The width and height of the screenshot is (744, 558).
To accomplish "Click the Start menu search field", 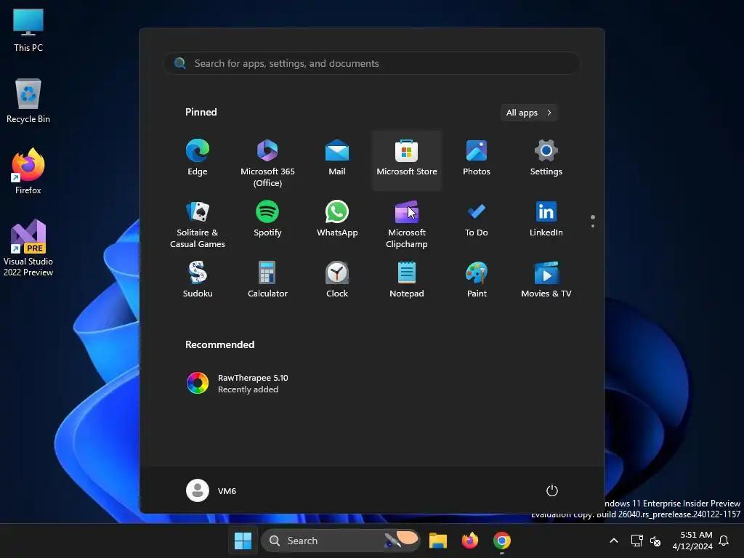I will [x=371, y=64].
